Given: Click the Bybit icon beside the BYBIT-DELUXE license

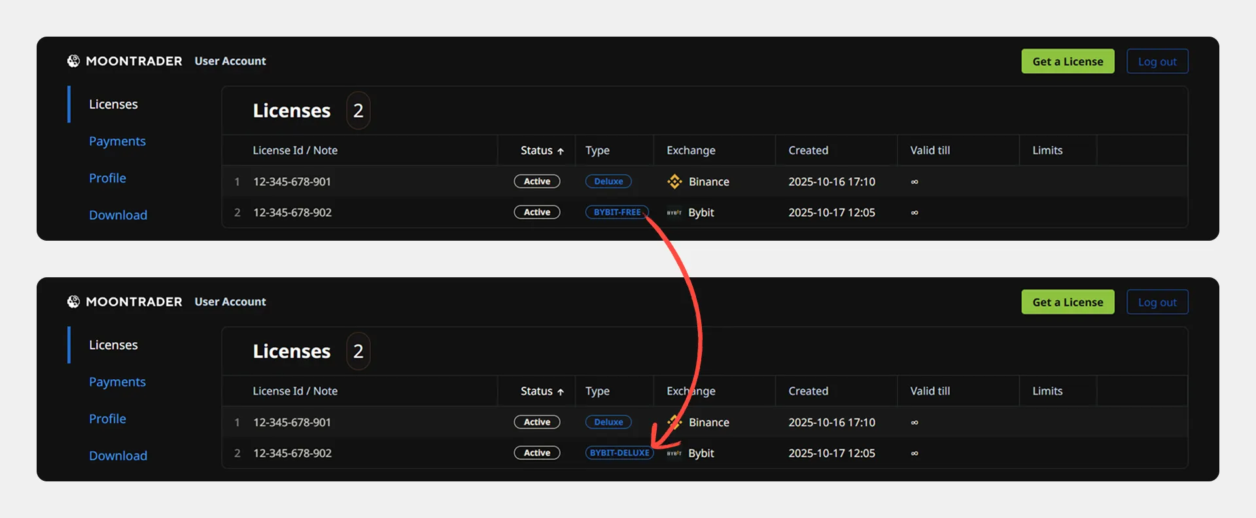Looking at the screenshot, I should click(x=674, y=453).
